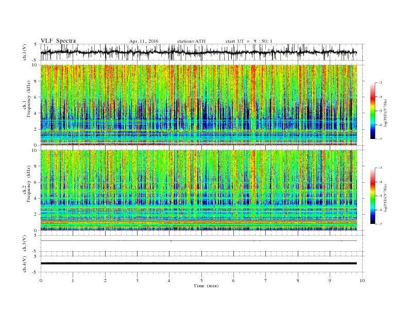This screenshot has width=408, height=315.
Task: Click the 'ch.1(V)' waveform axis label
Action: click(25, 52)
